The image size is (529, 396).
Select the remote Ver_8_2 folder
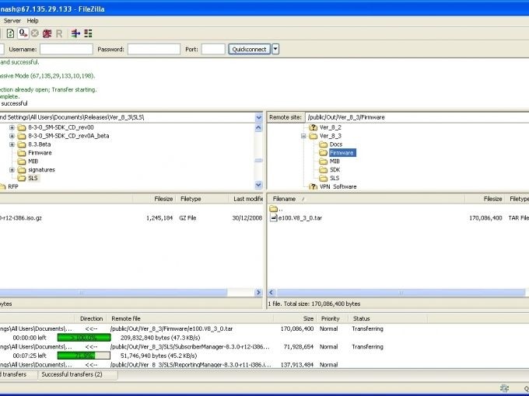[x=331, y=127]
